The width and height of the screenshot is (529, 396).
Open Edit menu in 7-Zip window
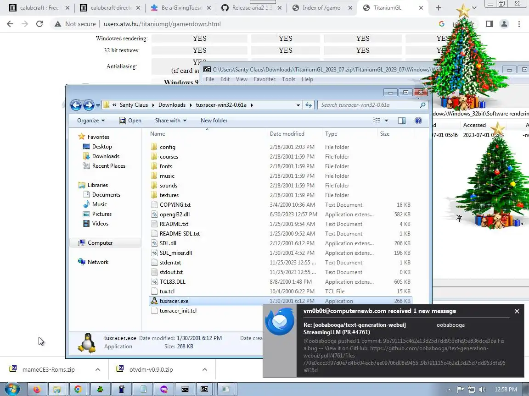pyautogui.click(x=225, y=79)
